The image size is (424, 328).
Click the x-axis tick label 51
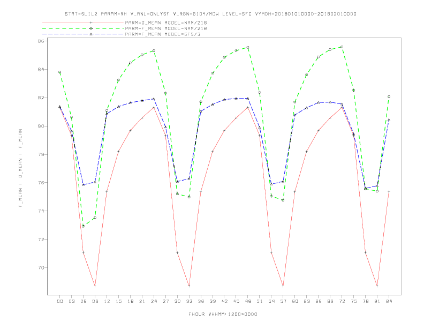(x=260, y=301)
